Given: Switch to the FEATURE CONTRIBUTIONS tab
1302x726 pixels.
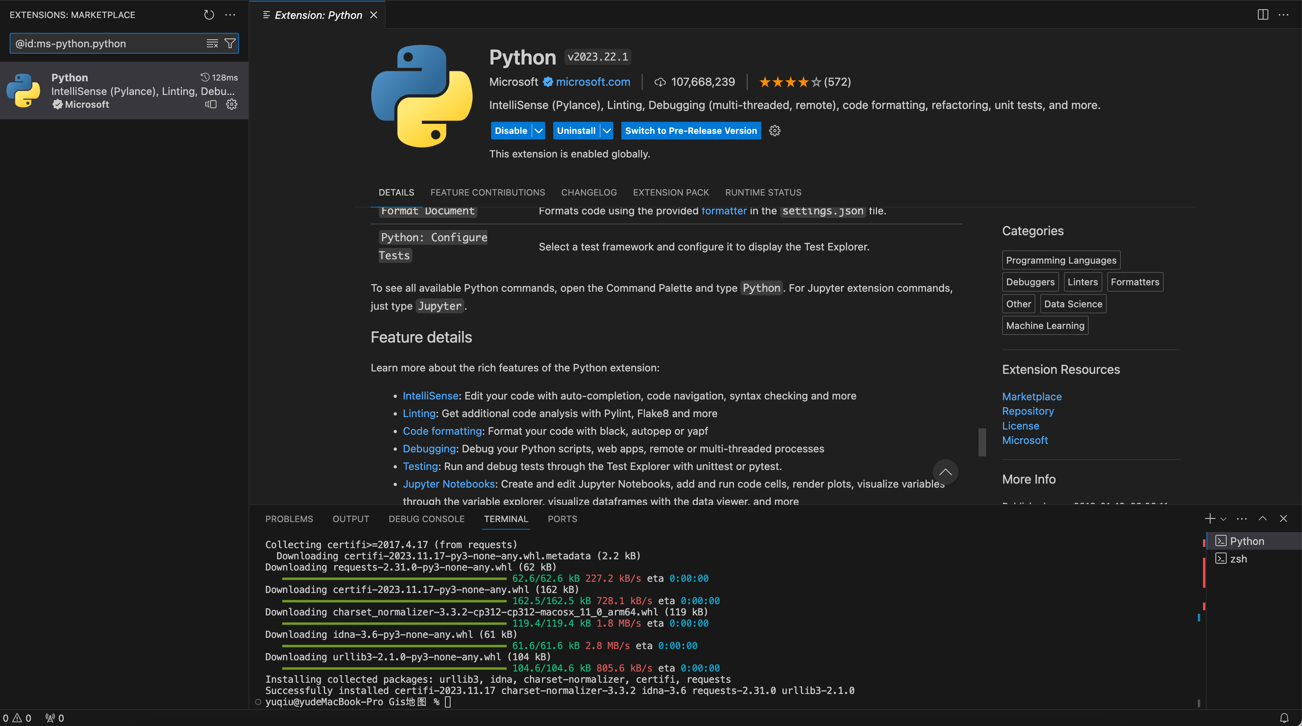Looking at the screenshot, I should [x=487, y=192].
